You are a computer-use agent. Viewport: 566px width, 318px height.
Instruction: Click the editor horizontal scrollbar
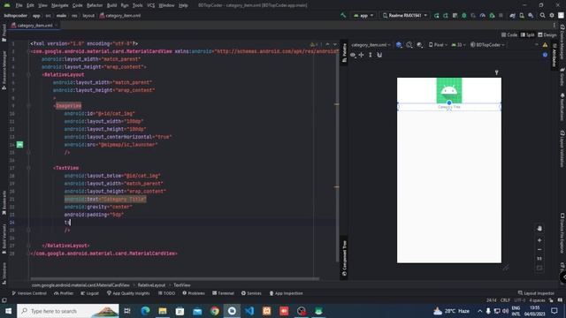(175, 279)
